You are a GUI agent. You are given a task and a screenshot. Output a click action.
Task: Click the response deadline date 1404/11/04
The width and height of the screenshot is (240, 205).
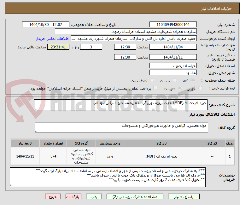(173, 47)
